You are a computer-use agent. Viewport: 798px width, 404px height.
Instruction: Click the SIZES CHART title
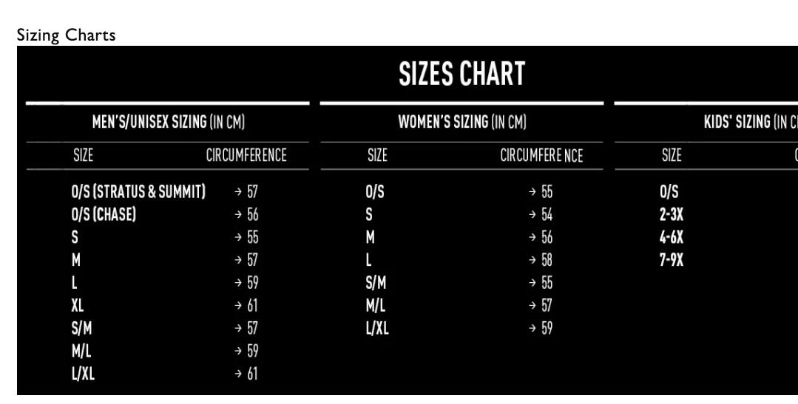[462, 73]
